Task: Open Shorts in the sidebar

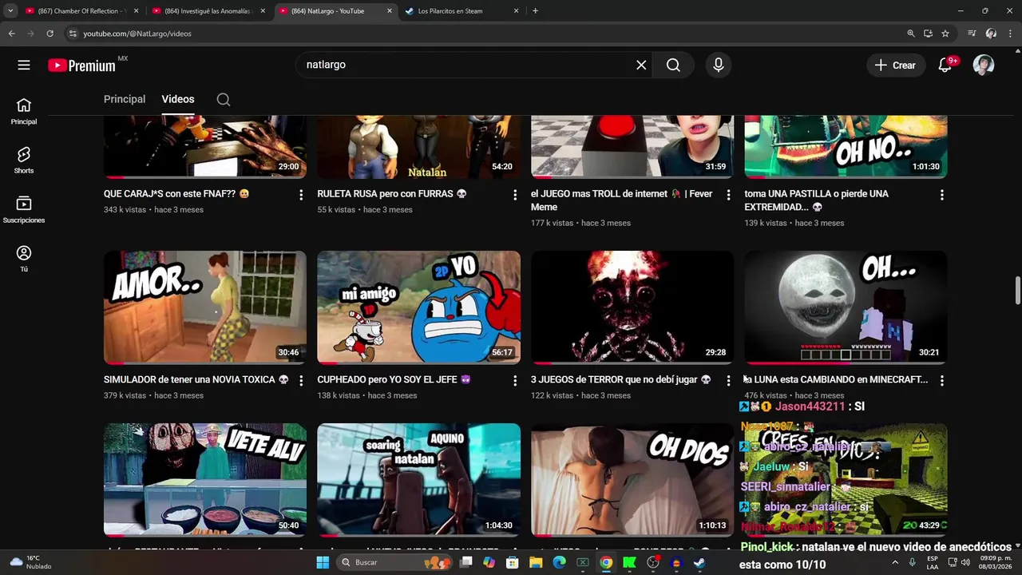Action: [x=24, y=160]
